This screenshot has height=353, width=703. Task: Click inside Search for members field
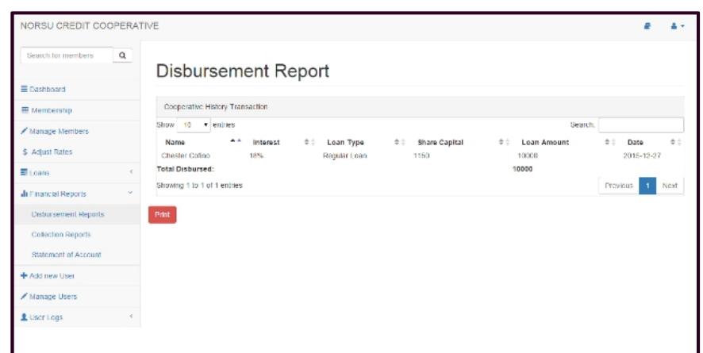point(67,56)
